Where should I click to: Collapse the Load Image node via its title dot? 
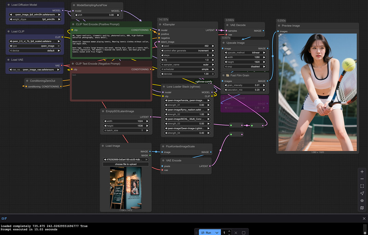point(103,146)
